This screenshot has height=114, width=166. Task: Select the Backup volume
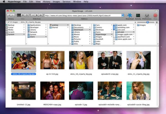pos(15,25)
